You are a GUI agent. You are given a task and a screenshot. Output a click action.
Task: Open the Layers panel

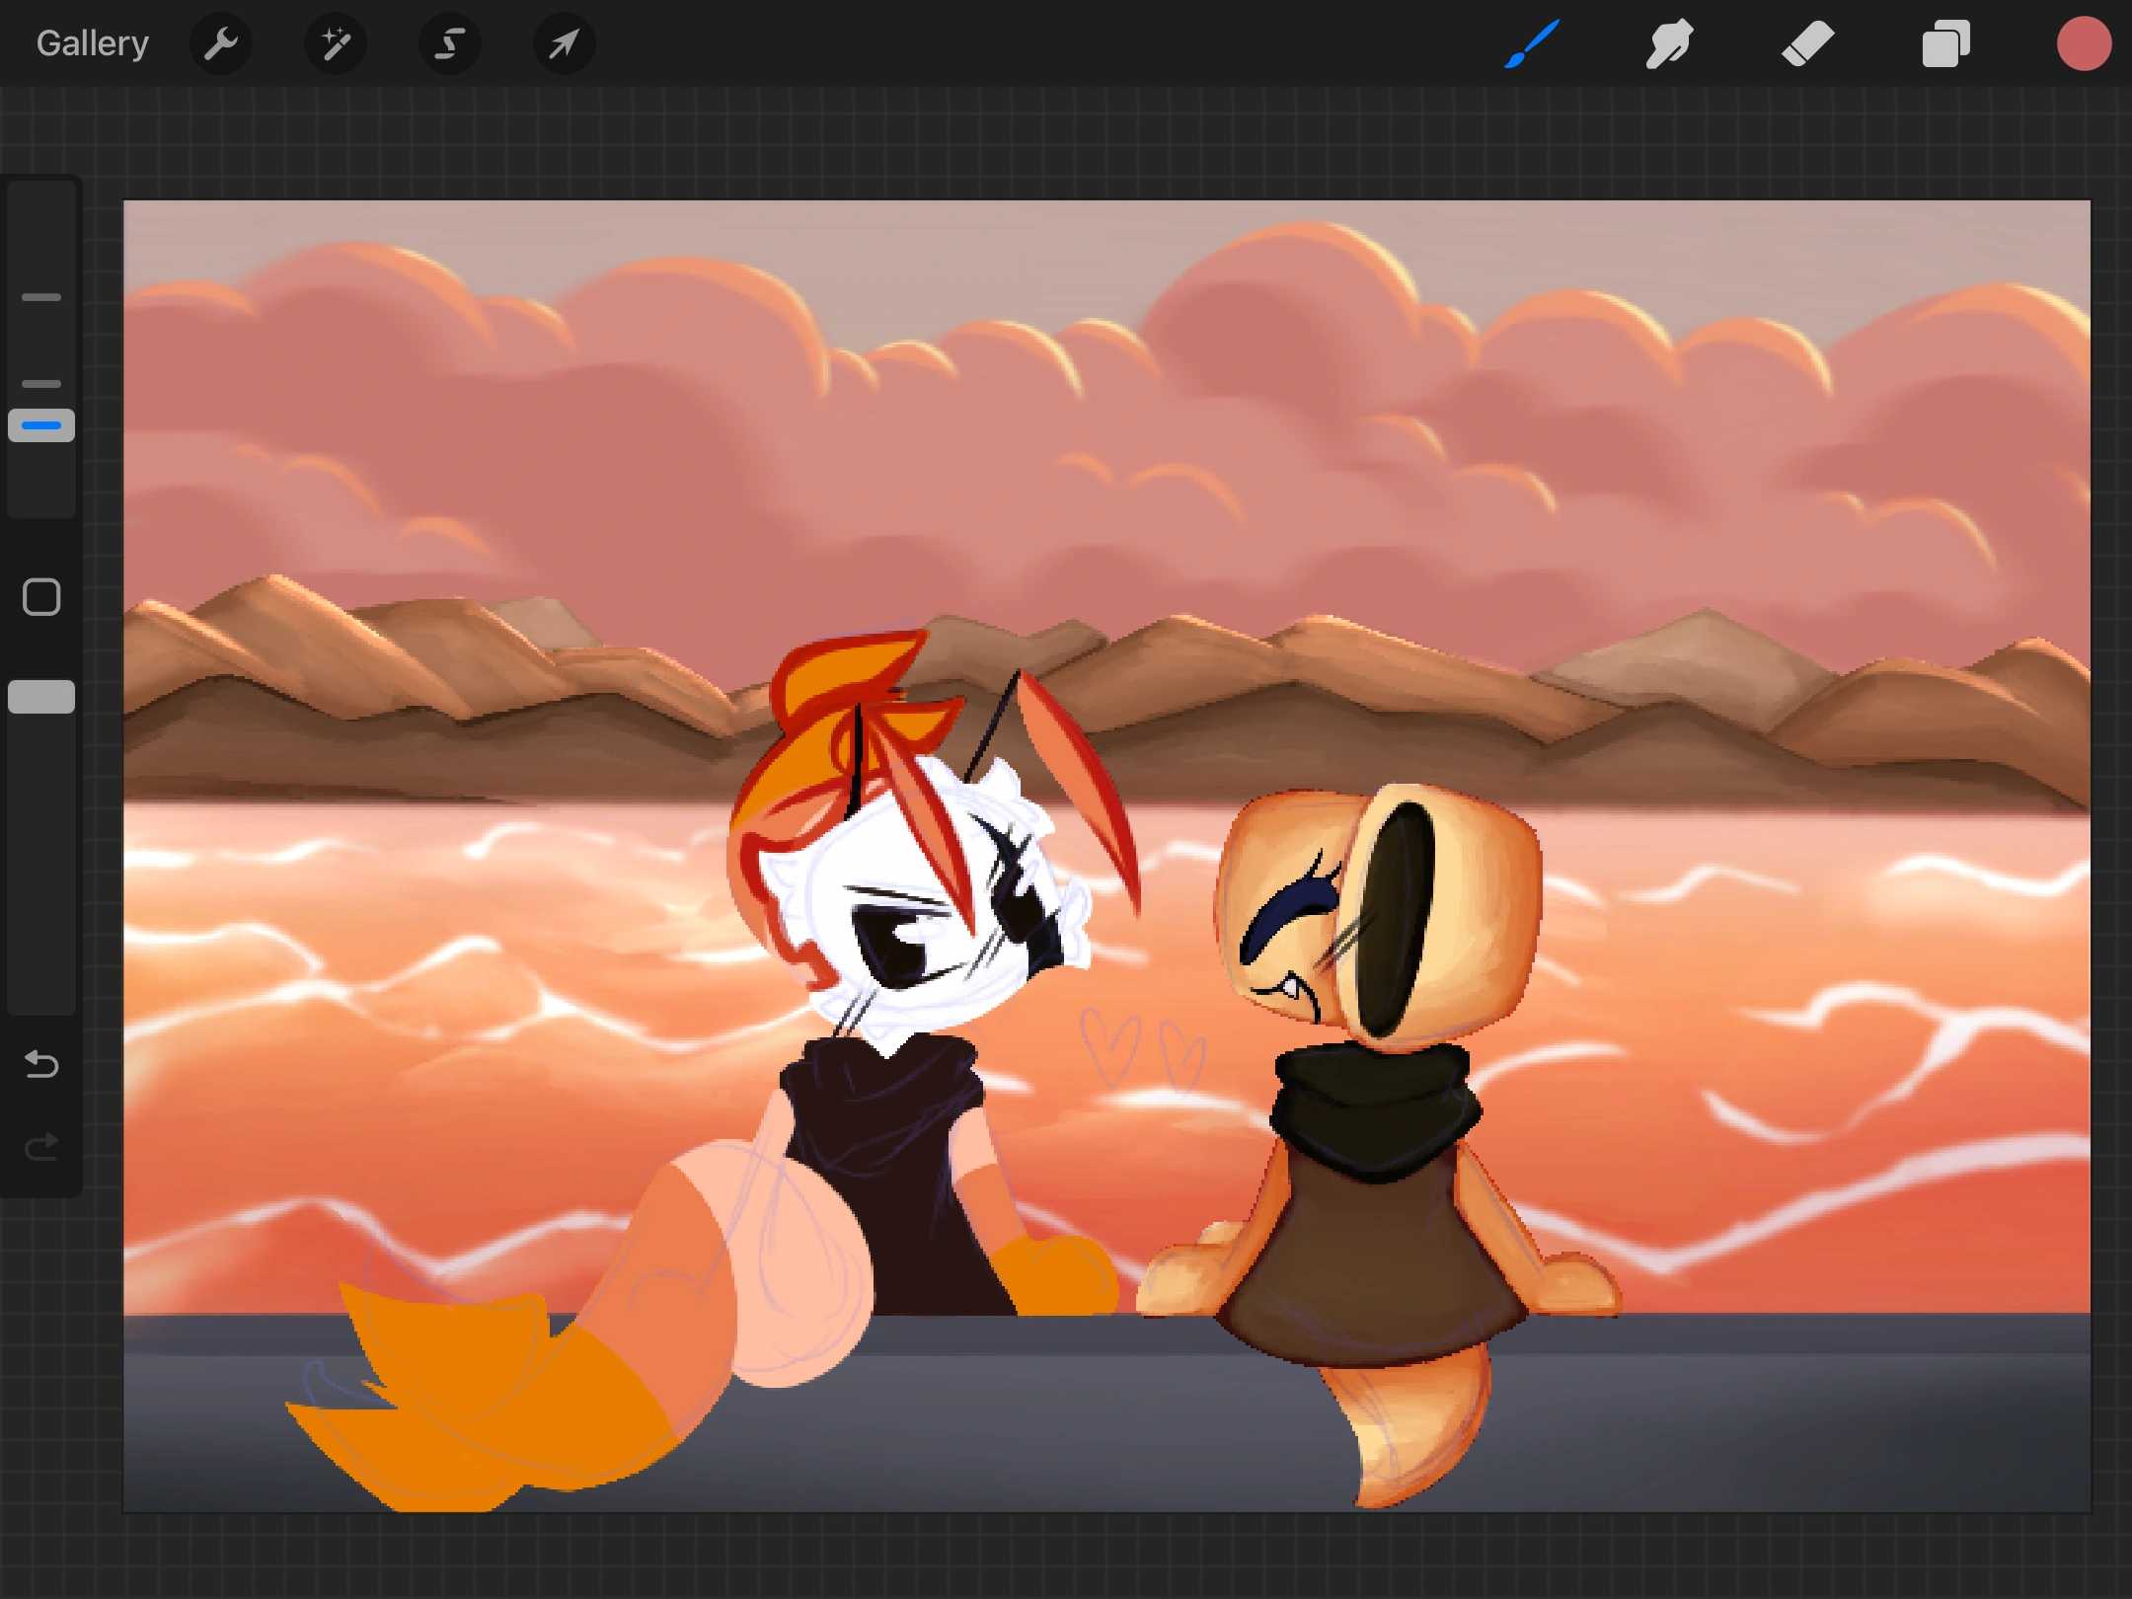point(1945,43)
